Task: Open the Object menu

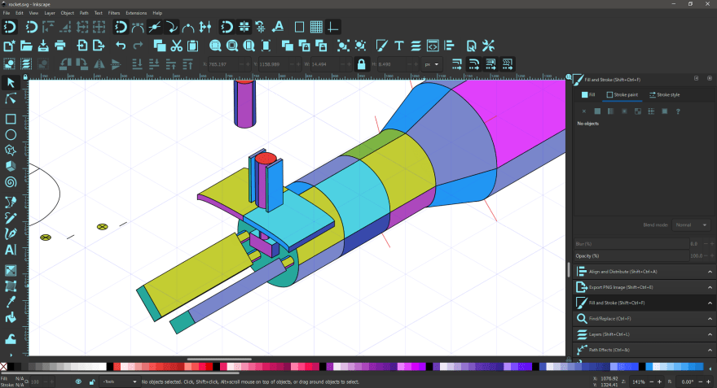Action: 67,13
